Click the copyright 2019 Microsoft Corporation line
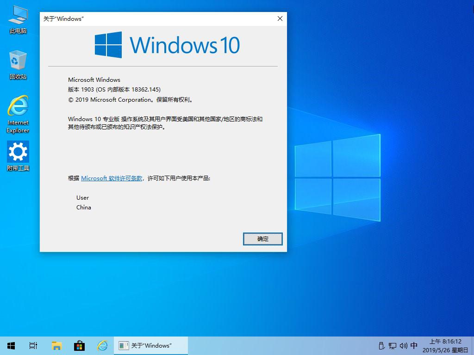The image size is (474, 355). click(x=130, y=100)
